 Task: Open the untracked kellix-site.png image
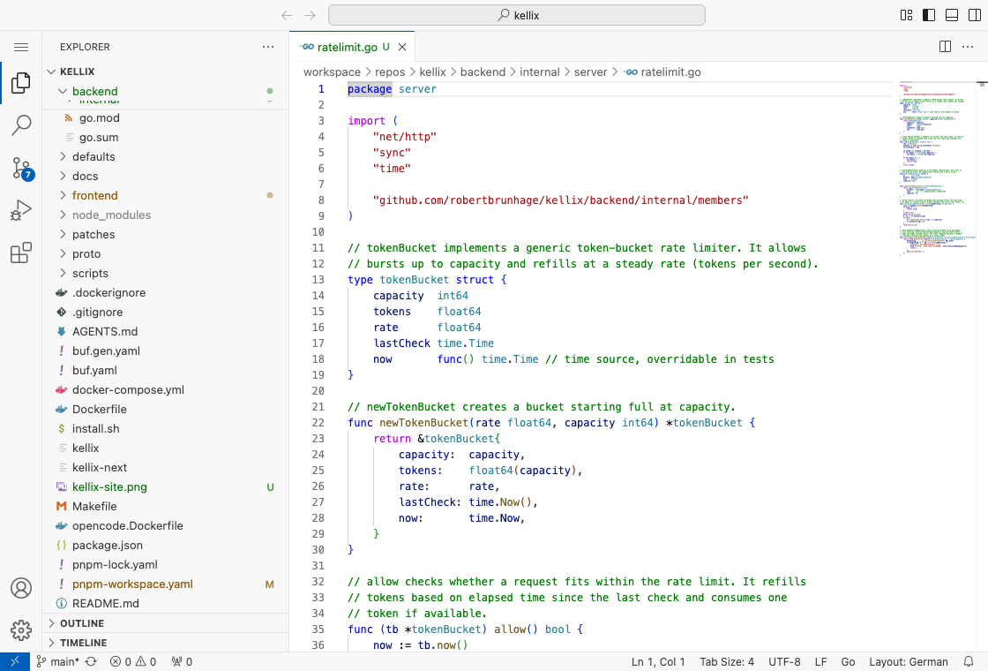[x=166, y=486]
